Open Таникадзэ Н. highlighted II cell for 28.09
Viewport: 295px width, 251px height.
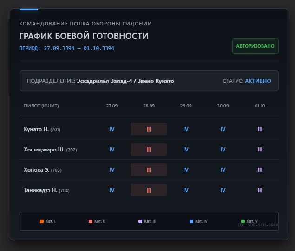click(x=149, y=190)
